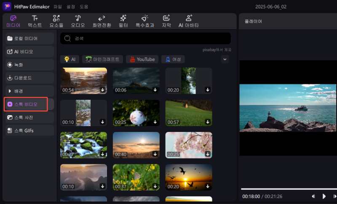
Task: Open the 설정 (Settings) menu
Action: (x=71, y=7)
